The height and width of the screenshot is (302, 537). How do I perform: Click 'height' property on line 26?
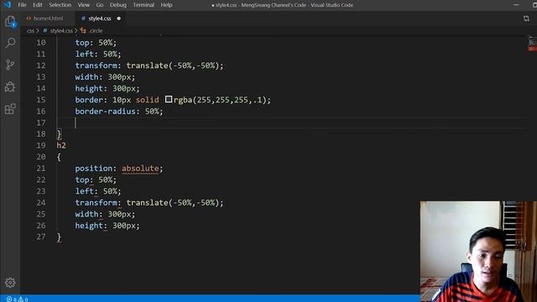pyautogui.click(x=89, y=226)
